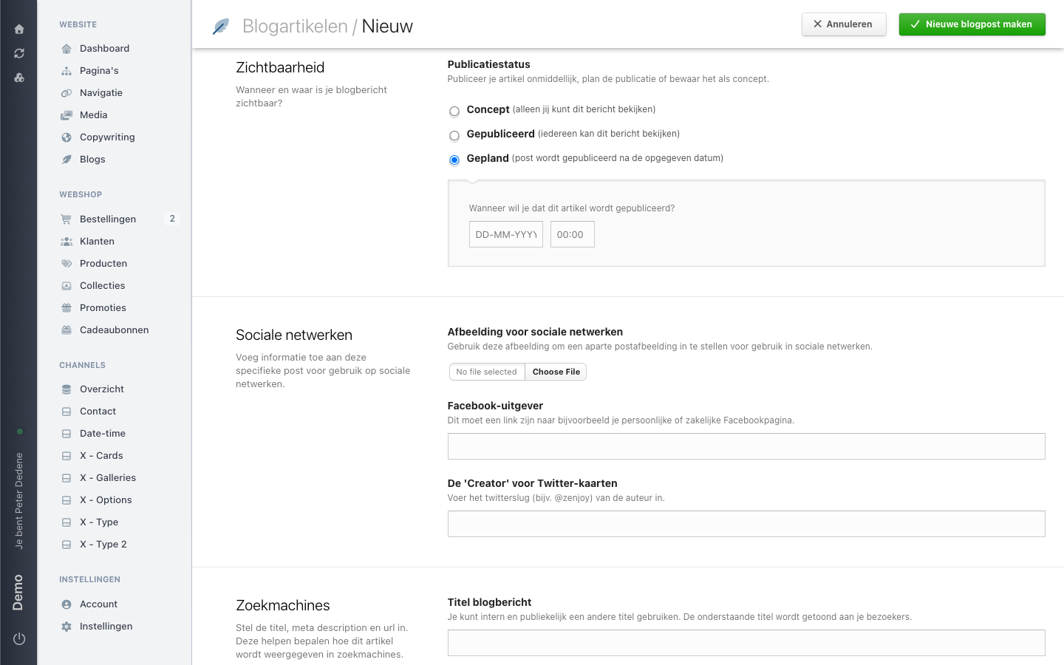This screenshot has width=1064, height=665.
Task: Click the power logout icon
Action: [x=19, y=638]
